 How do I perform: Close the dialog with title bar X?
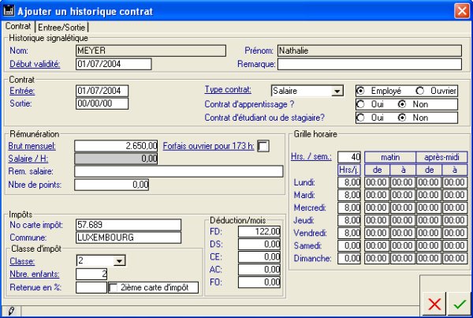click(462, 11)
